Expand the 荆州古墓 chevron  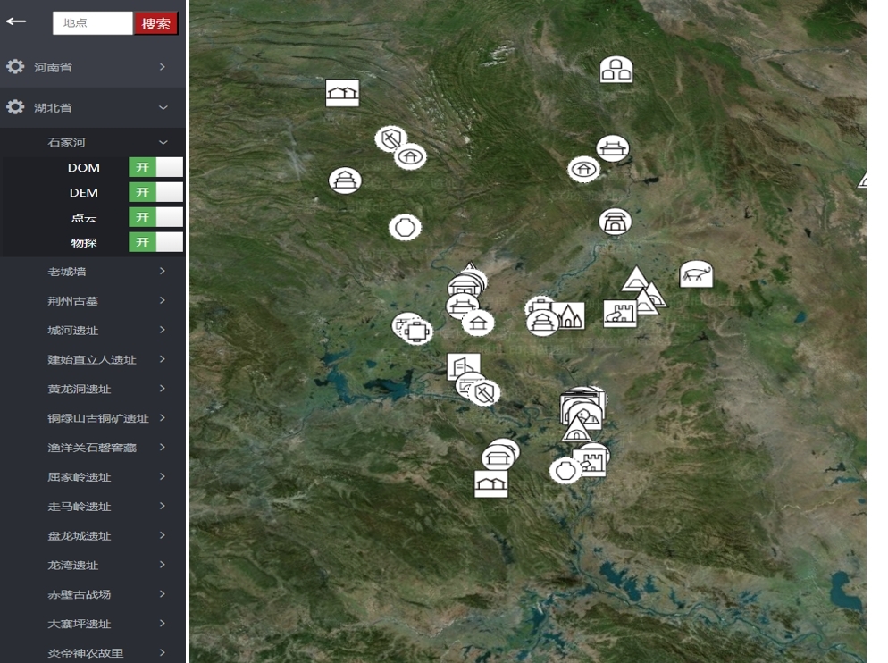pos(163,300)
